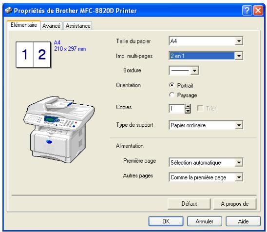Close the printer properties dialog
The height and width of the screenshot is (232, 267).
tap(258, 11)
